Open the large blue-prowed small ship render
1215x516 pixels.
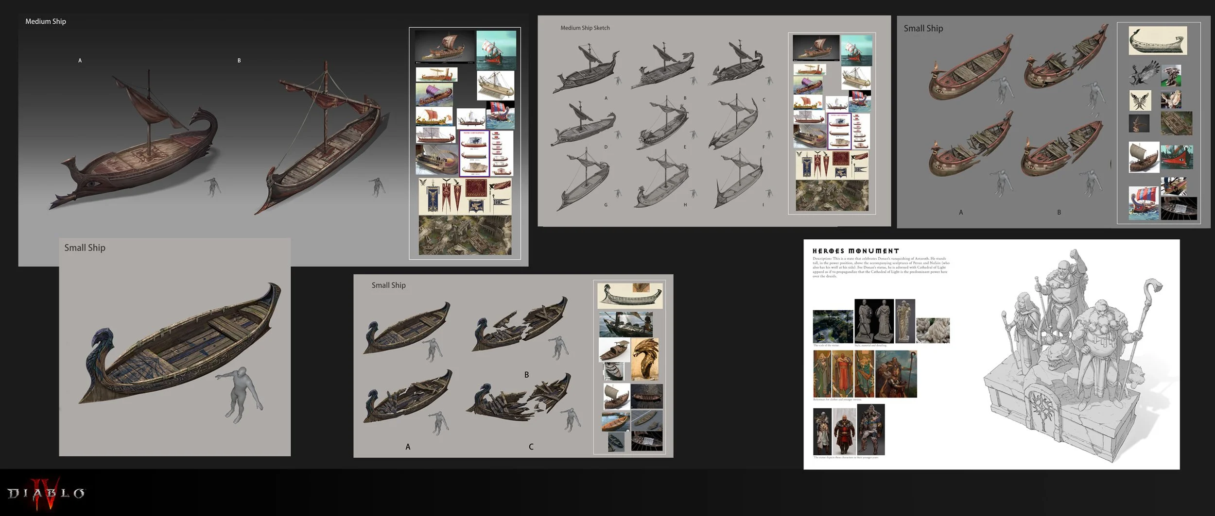[x=179, y=343]
